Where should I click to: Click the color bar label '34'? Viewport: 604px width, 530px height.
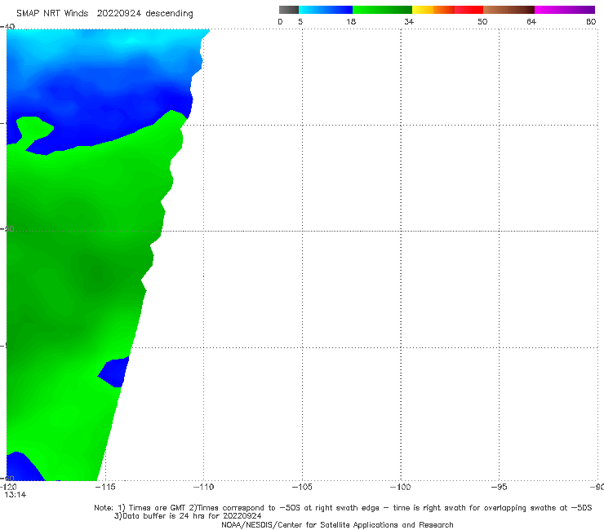409,21
